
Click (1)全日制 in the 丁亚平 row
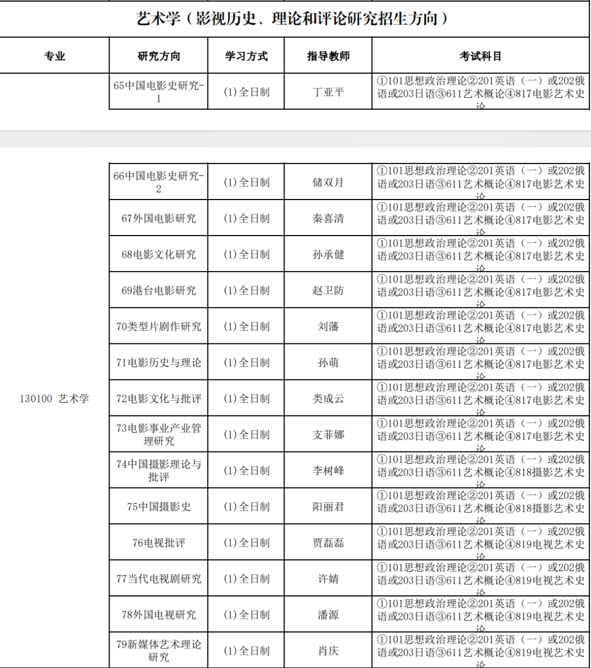pos(246,92)
